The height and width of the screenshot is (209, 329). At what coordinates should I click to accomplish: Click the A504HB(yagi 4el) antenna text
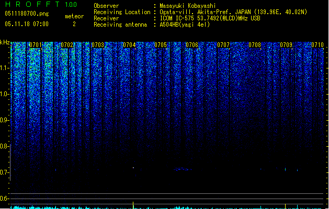click(x=185, y=25)
